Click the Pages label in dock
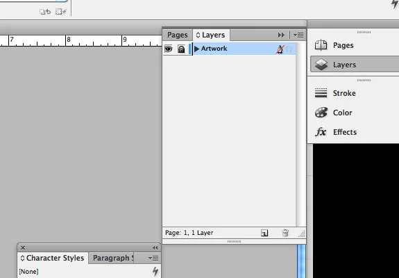This screenshot has height=278, width=399. 343,45
